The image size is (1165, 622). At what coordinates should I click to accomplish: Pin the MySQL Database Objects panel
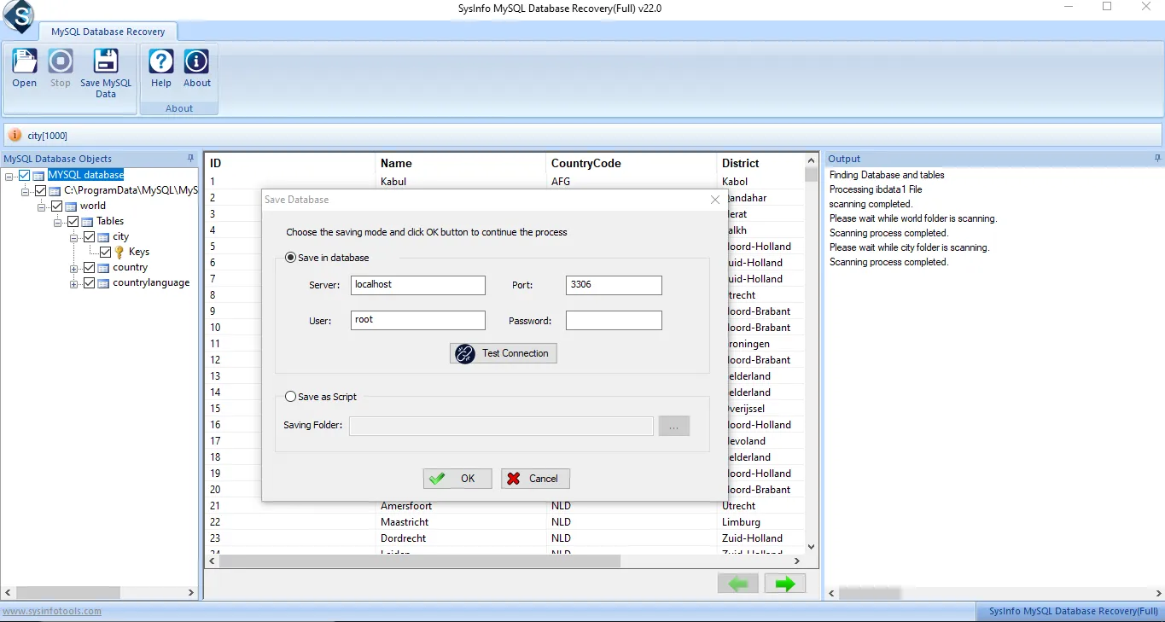coord(190,159)
